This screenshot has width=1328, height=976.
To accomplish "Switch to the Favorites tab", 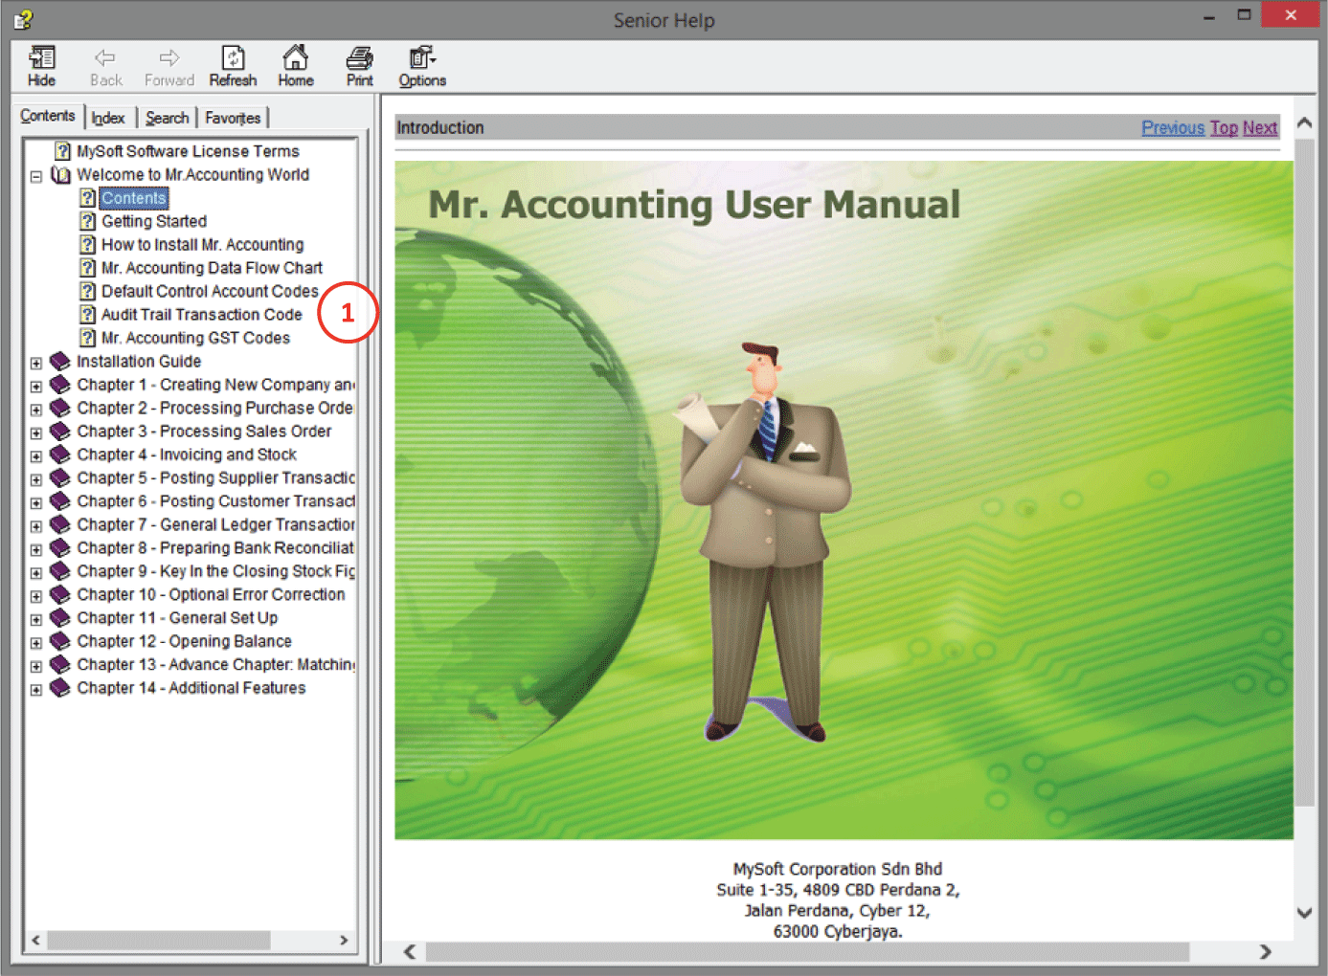I will tap(233, 118).
